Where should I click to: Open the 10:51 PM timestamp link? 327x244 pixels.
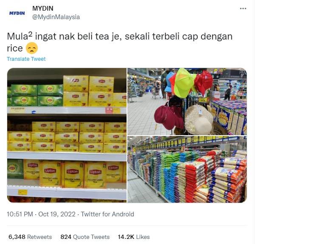click(20, 214)
